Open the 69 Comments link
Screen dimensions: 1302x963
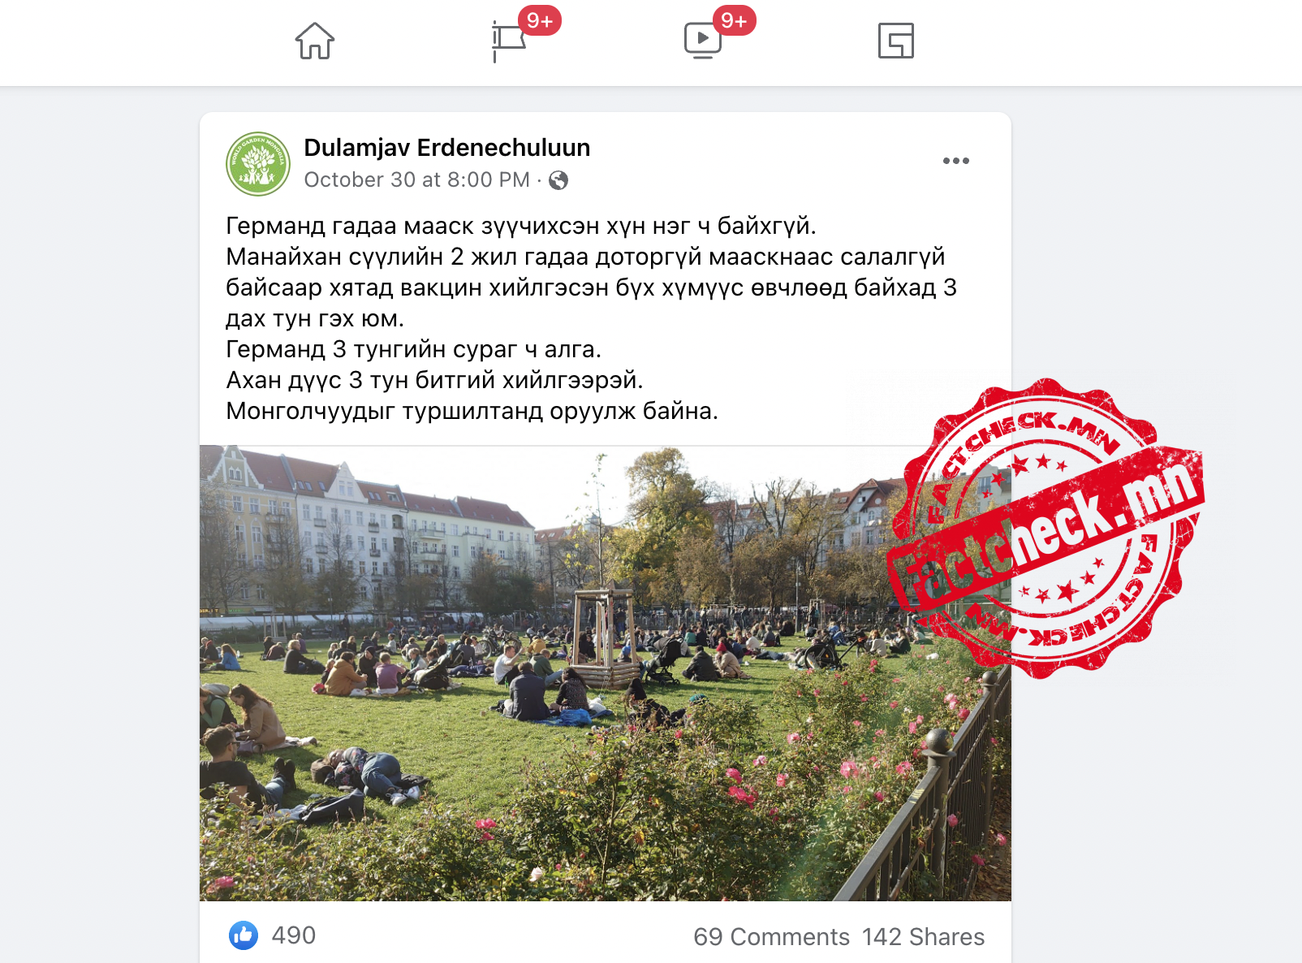[771, 937]
